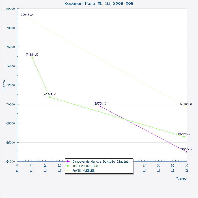Image resolution: width=198 pixels, height=198 pixels.
Task: Click the Tiempo axis label
Action: coord(181,178)
